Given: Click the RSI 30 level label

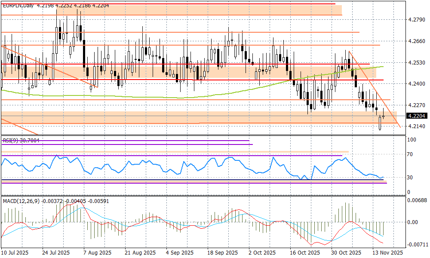Looking at the screenshot, I should pos(411,178).
